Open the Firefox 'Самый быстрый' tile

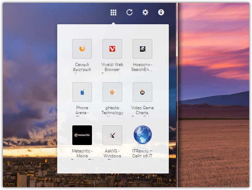pos(82,49)
